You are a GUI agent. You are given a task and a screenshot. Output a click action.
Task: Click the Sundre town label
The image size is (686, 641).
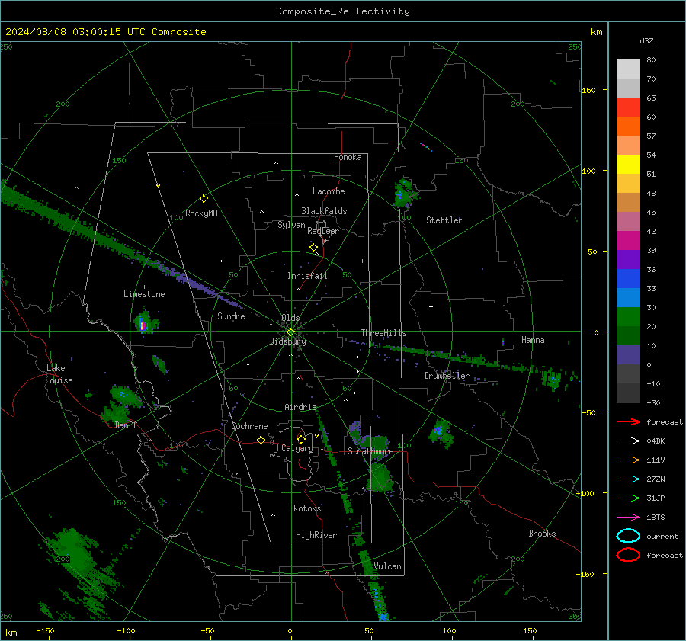pos(231,316)
